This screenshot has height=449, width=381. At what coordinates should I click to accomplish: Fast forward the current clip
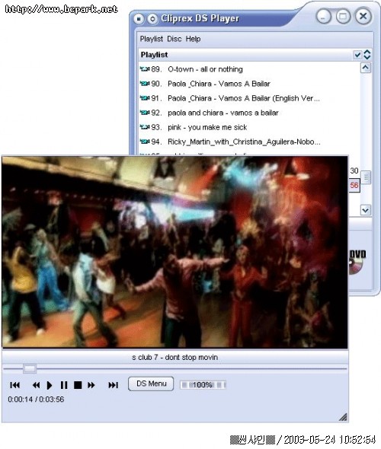pyautogui.click(x=91, y=385)
